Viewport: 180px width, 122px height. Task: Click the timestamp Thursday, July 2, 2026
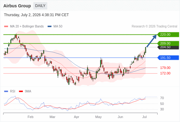click(36, 15)
